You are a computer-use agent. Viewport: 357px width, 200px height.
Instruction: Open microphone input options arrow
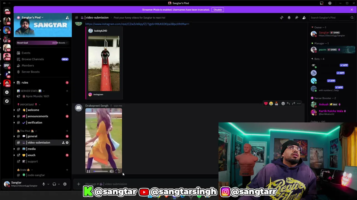click(48, 184)
